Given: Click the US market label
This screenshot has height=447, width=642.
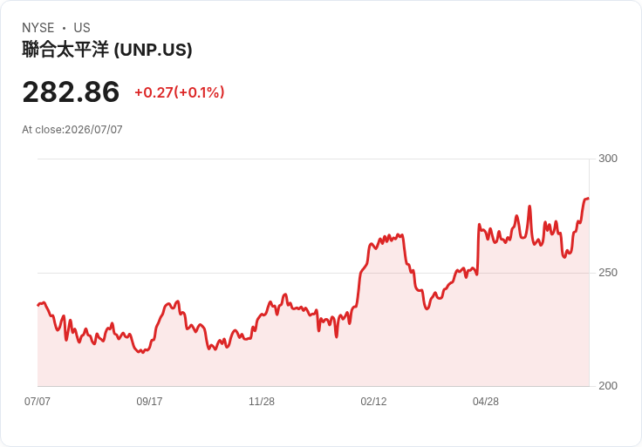Looking at the screenshot, I should coord(82,28).
